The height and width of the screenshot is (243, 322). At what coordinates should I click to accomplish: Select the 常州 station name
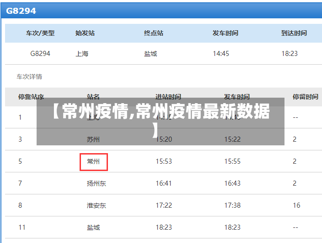[93, 161]
